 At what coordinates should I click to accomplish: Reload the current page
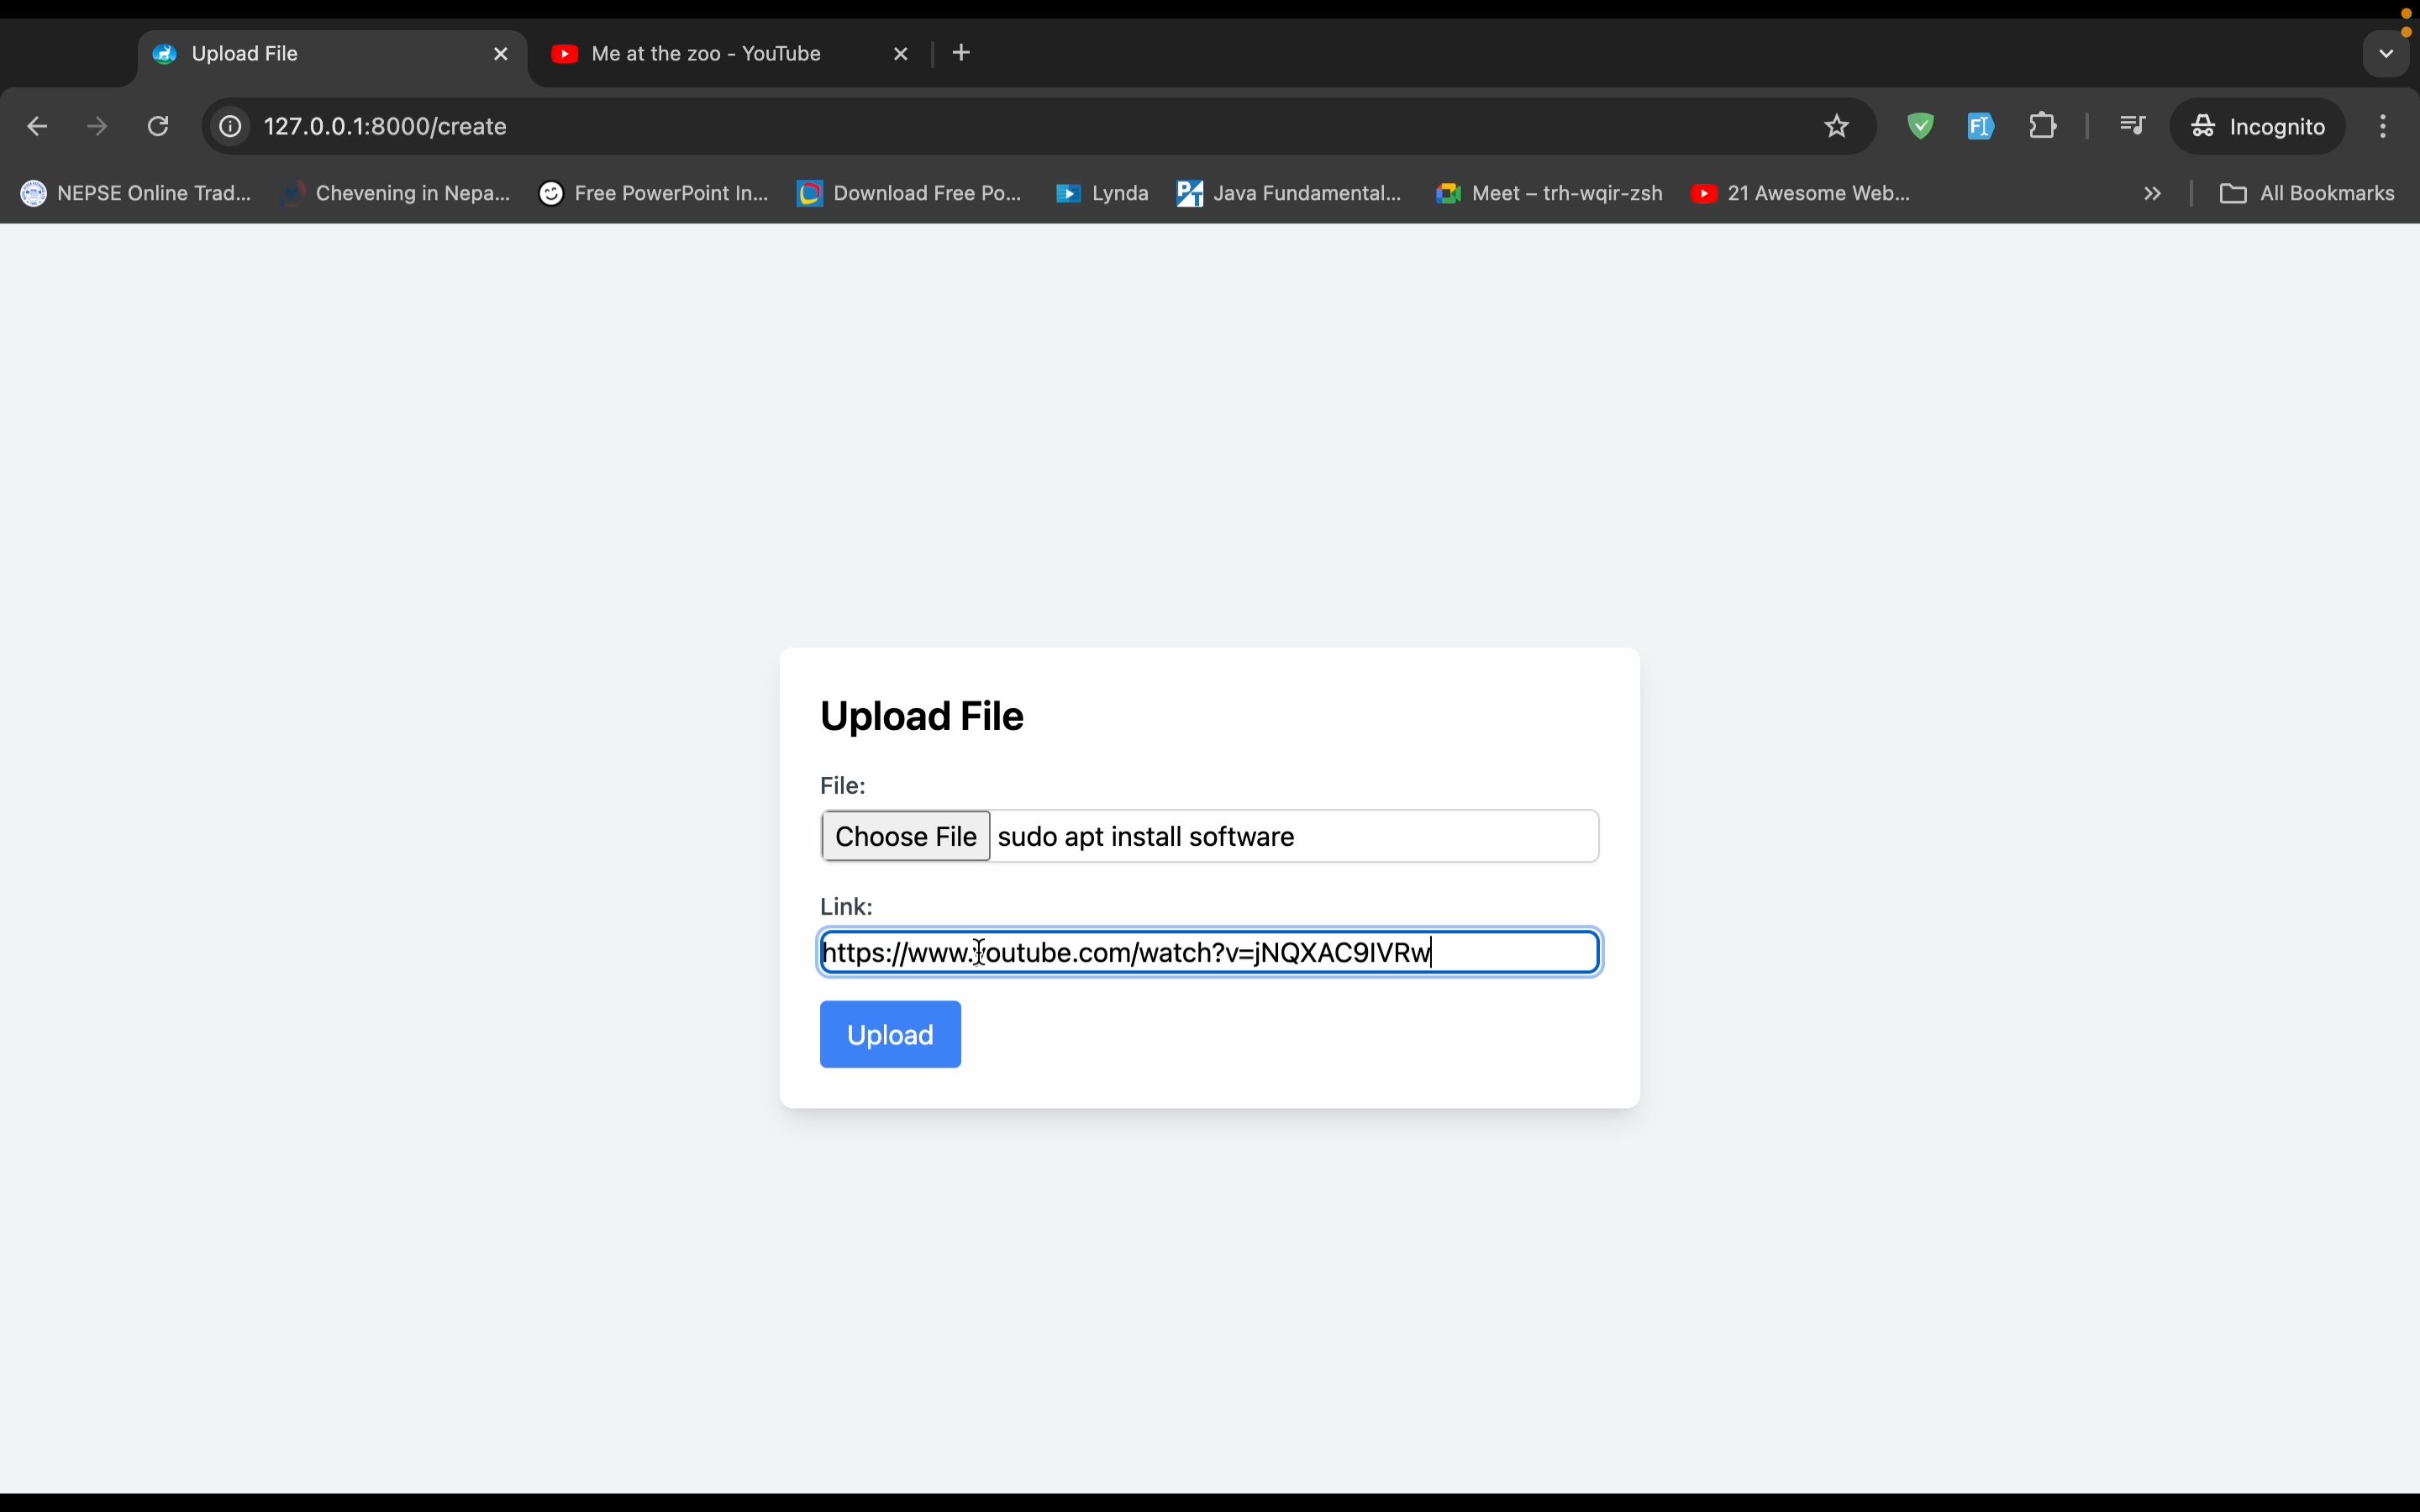pos(158,127)
